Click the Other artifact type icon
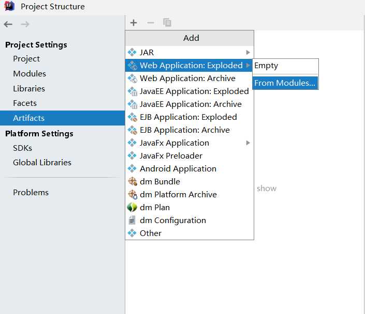The image size is (365, 314). 132,233
